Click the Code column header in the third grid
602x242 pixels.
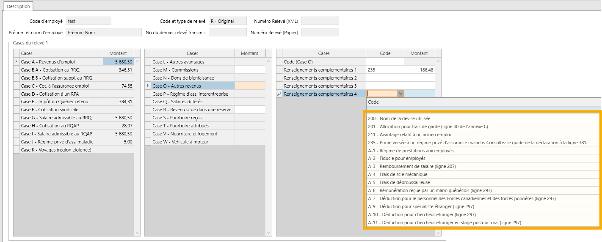pos(385,53)
